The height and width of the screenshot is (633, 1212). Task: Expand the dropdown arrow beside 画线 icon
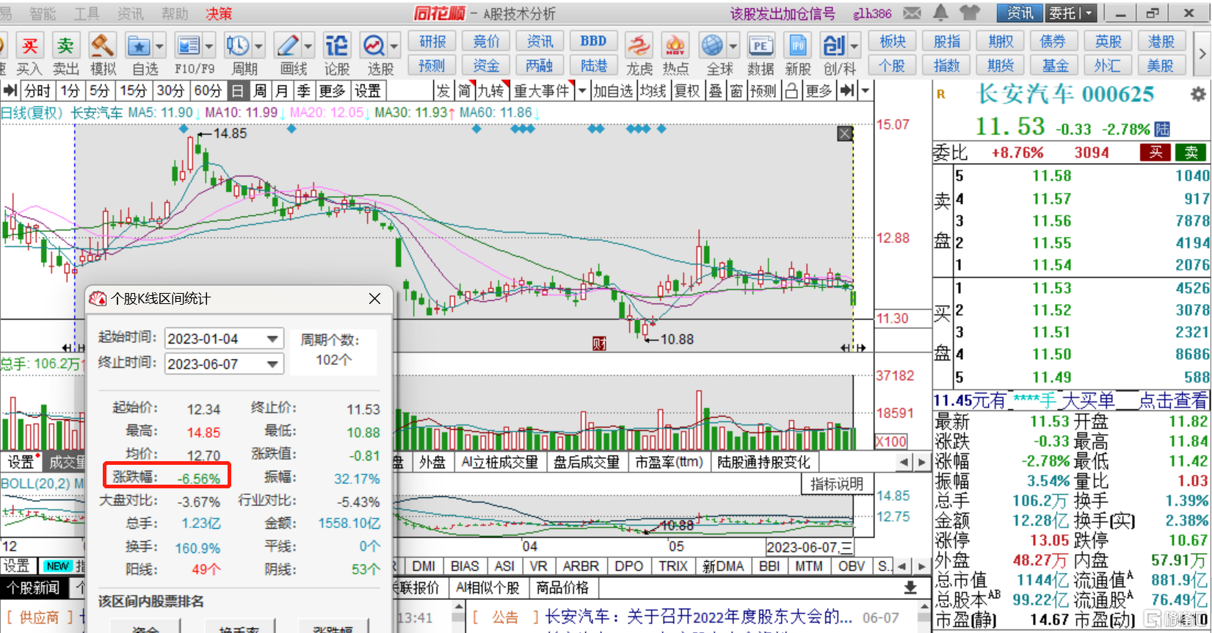pos(308,46)
